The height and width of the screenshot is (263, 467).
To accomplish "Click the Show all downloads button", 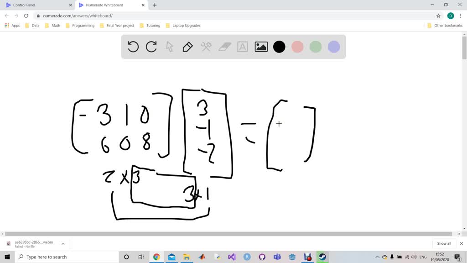I will pyautogui.click(x=444, y=243).
